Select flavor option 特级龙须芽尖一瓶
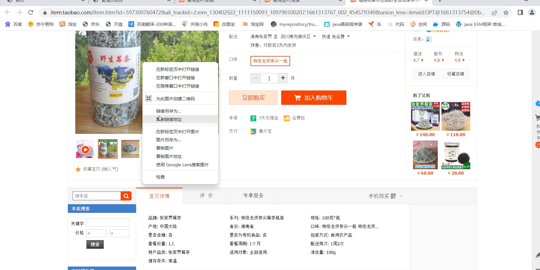 (x=270, y=61)
